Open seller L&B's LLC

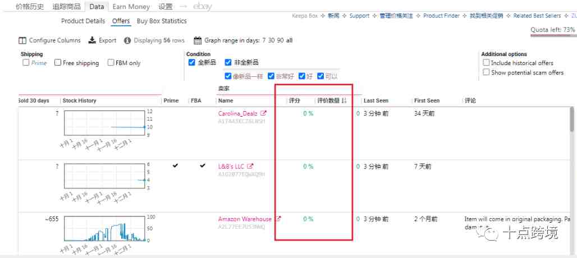tap(231, 166)
